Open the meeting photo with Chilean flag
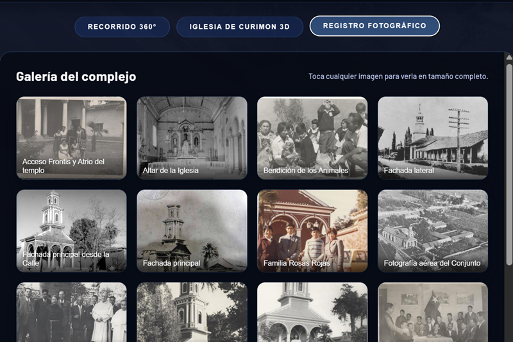The height and width of the screenshot is (342, 513). (433, 312)
